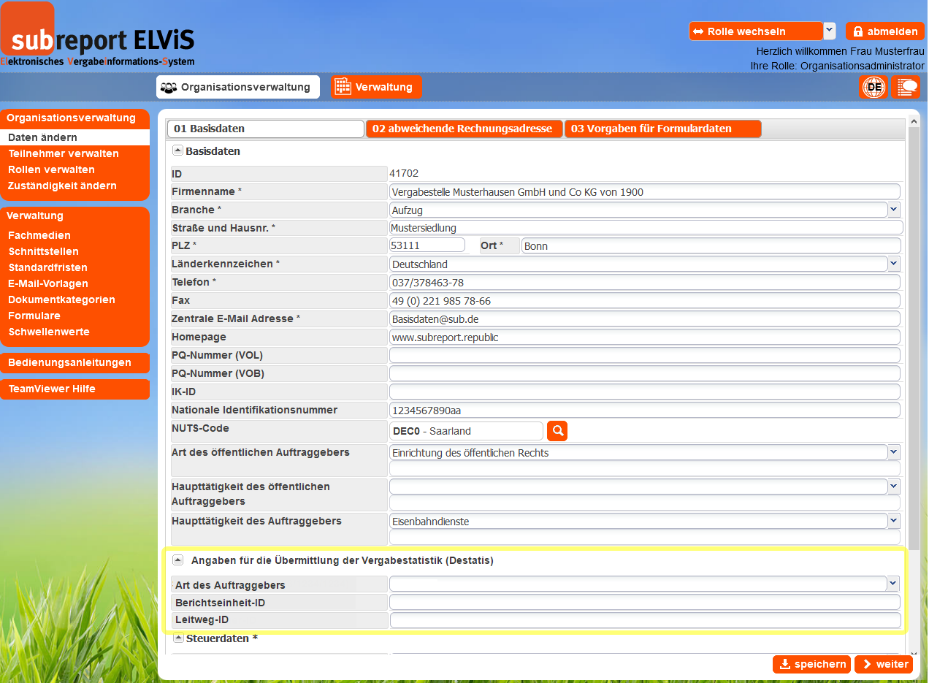Click the DE language globe icon
Image resolution: width=929 pixels, height=683 pixels.
pos(873,87)
